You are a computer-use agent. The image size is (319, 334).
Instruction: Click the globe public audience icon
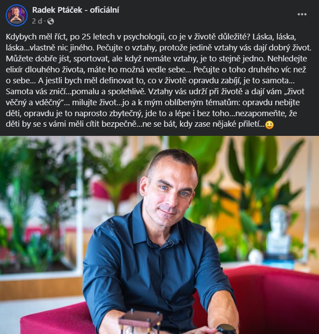tap(50, 21)
